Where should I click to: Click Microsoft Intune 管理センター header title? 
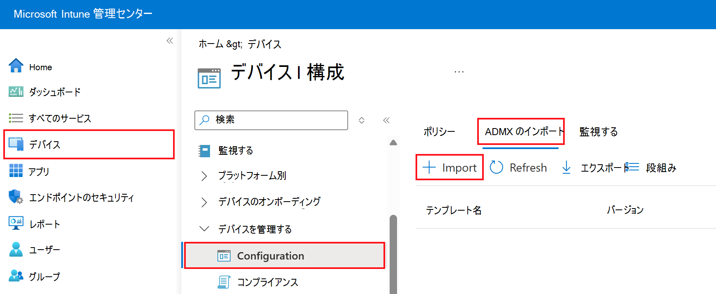(x=83, y=14)
